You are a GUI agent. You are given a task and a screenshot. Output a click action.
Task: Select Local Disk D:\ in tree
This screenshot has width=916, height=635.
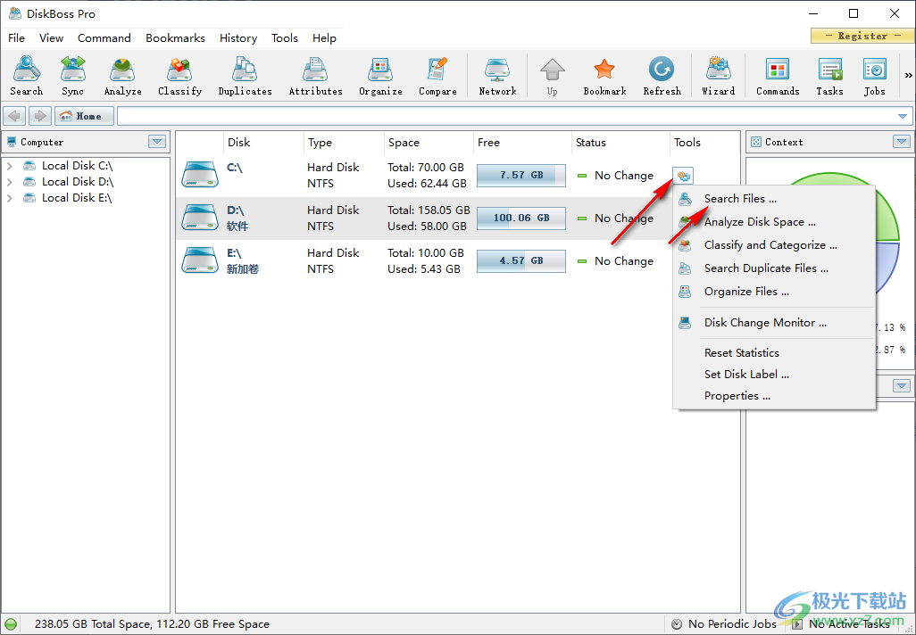[78, 182]
